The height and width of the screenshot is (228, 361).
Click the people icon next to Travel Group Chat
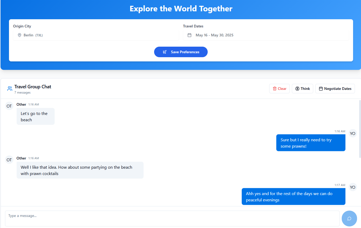10,89
